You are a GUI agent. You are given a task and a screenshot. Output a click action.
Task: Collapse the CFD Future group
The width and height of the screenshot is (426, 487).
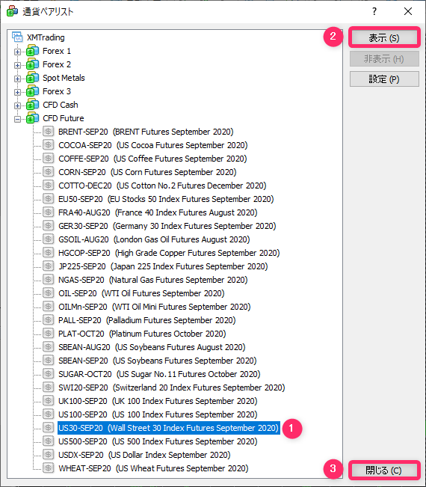coord(17,119)
